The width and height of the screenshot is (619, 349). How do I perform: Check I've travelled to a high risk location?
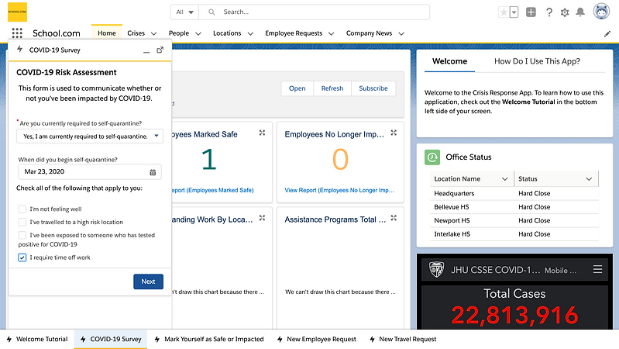click(x=22, y=222)
